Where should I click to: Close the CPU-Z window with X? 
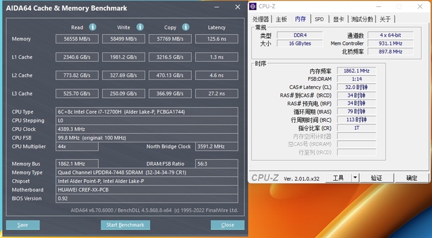pos(420,6)
